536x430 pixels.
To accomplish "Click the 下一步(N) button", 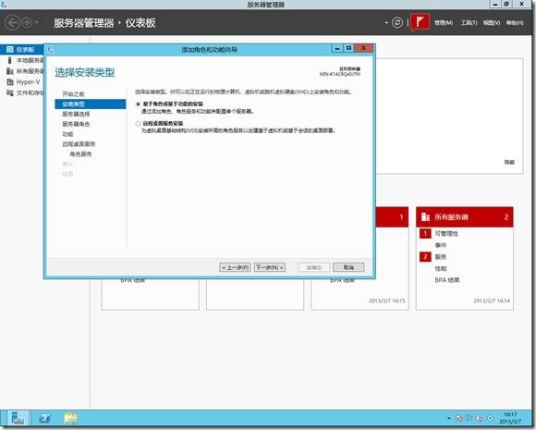I will (x=270, y=267).
